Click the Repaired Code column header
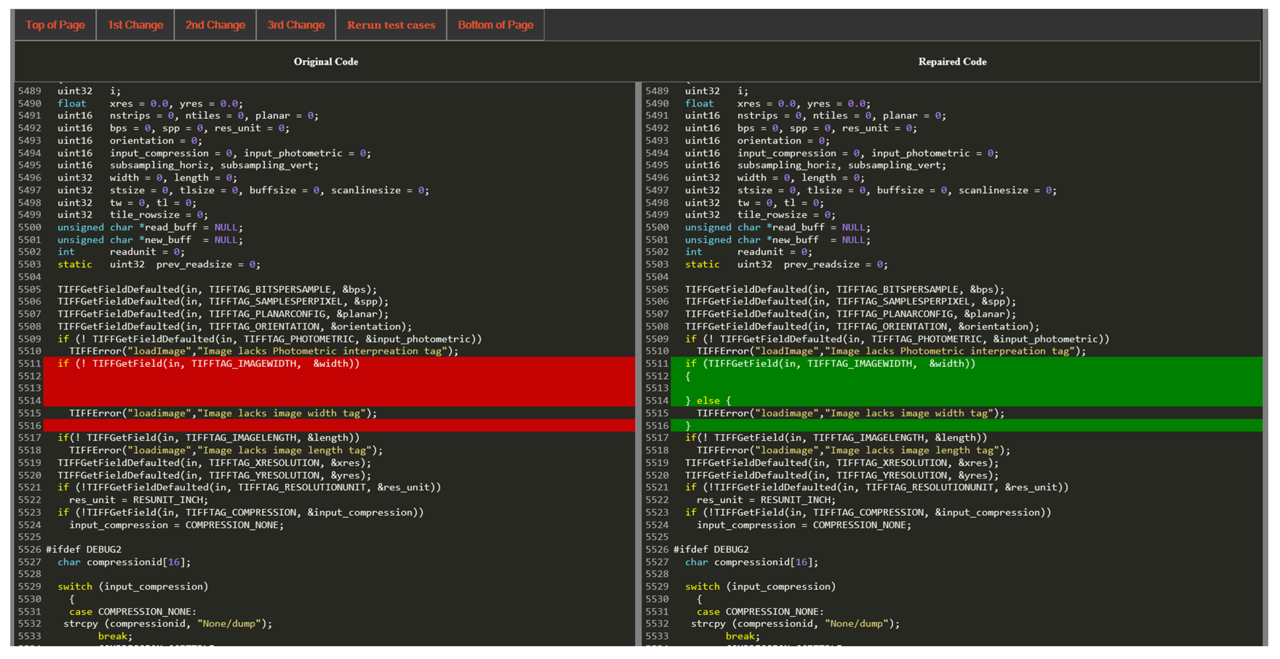Viewport: 1280px width, 659px height. click(x=952, y=62)
